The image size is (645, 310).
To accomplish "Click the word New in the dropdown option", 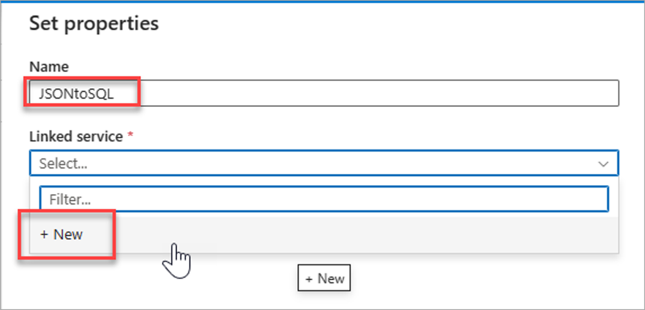I will pos(68,235).
